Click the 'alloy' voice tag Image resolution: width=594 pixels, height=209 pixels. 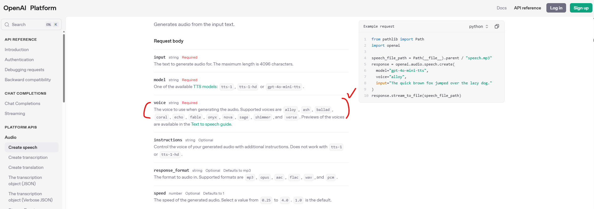(x=290, y=110)
